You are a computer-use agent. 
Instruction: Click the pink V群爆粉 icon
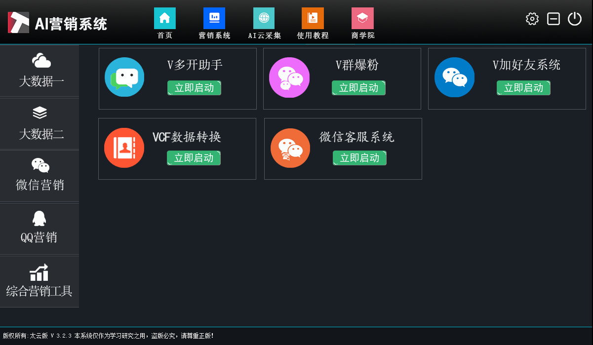pos(289,77)
